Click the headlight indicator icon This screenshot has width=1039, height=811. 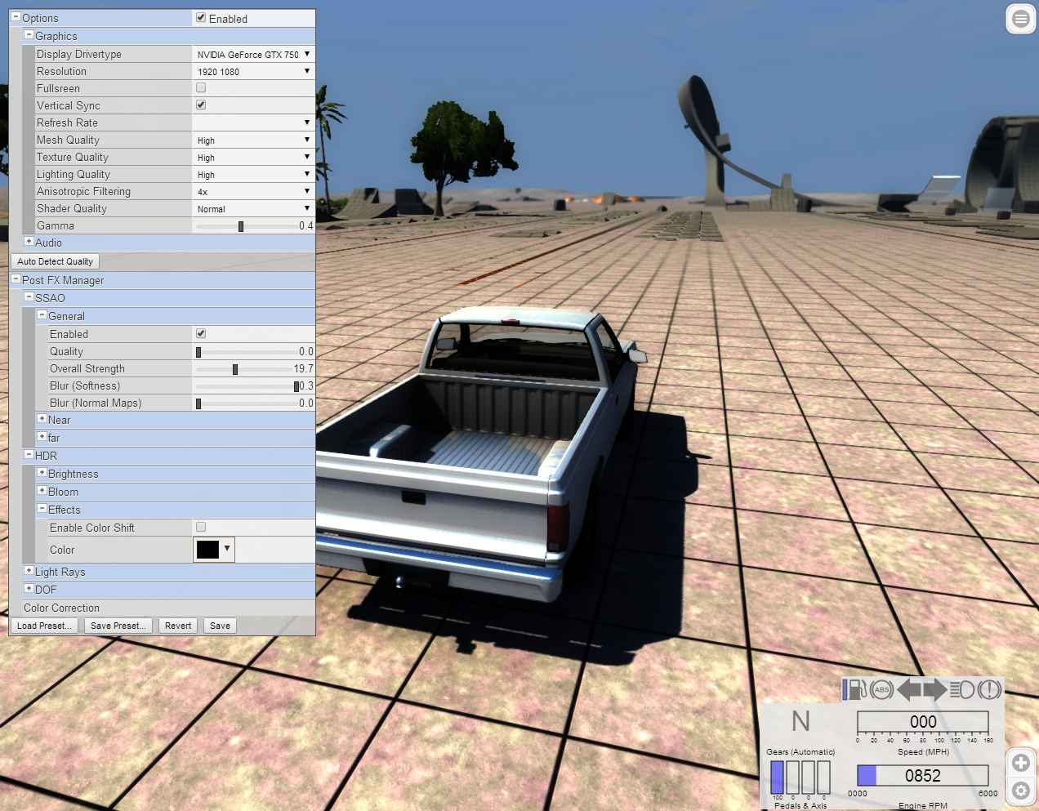[x=962, y=690]
